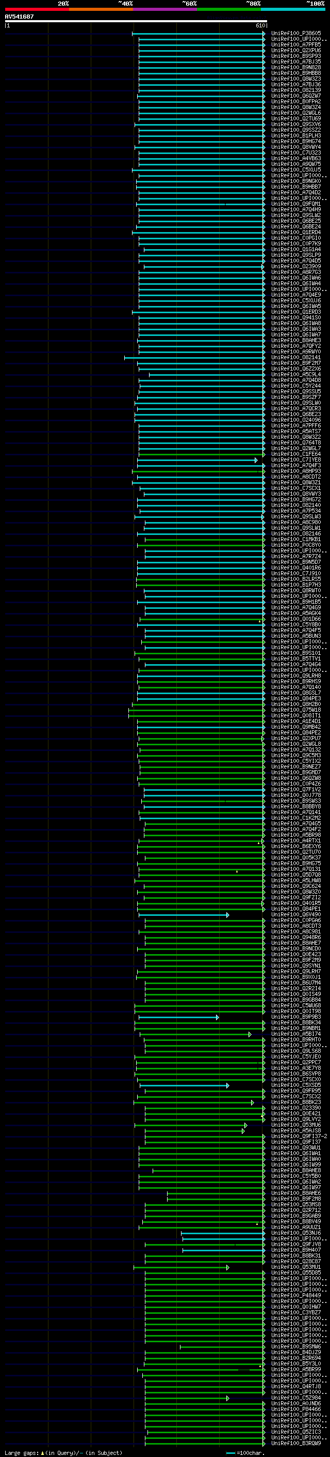330x1457 pixels.
Task: Select the UniRef100_A8R7G3 entry
Action: coord(295,272)
